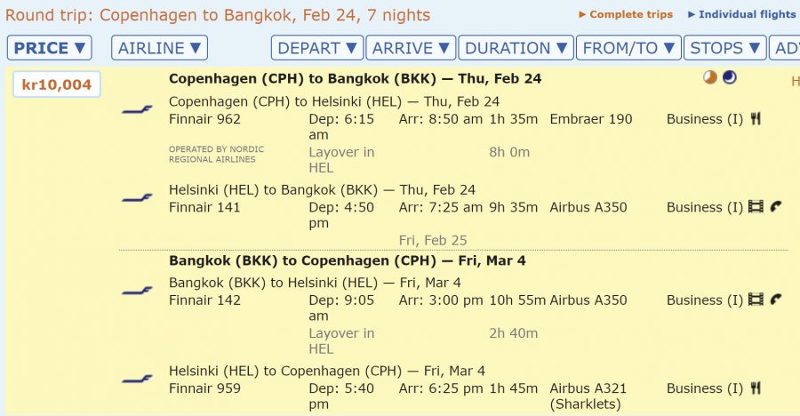
Task: Open the AIRLINE filter dropdown
Action: pos(159,48)
